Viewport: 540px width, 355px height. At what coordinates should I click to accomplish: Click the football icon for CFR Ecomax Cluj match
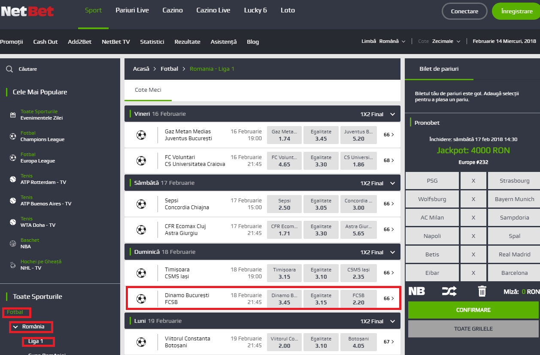pyautogui.click(x=141, y=230)
